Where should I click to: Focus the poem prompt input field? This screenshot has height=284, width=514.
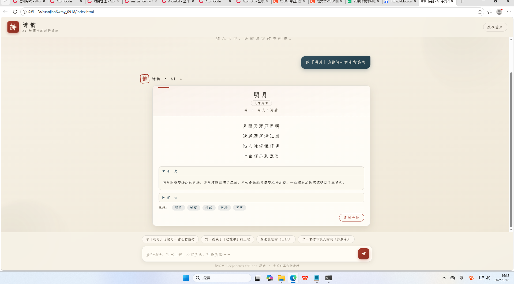click(x=250, y=254)
